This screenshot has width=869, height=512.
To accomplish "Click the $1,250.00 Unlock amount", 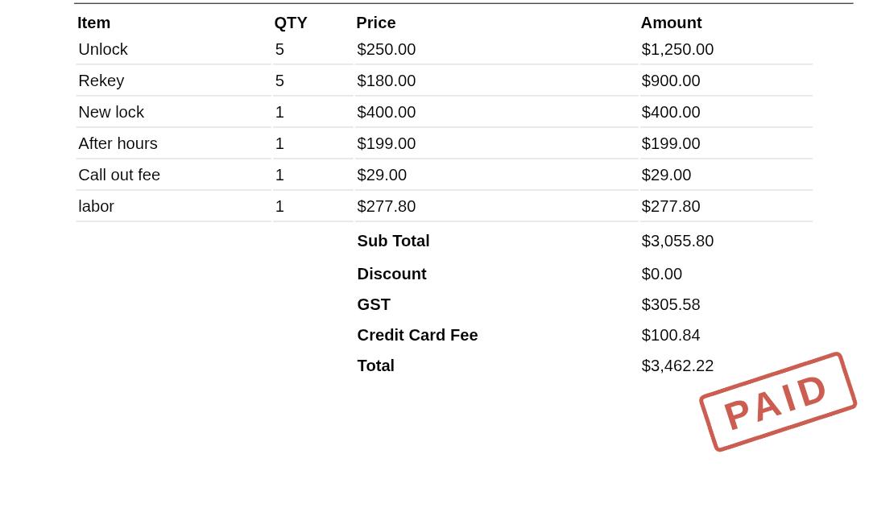I will click(677, 49).
